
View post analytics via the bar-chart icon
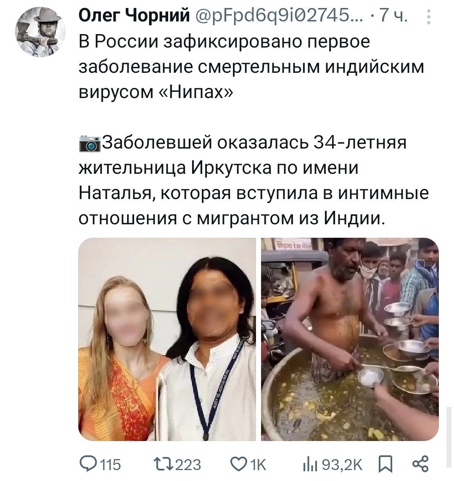[310, 465]
